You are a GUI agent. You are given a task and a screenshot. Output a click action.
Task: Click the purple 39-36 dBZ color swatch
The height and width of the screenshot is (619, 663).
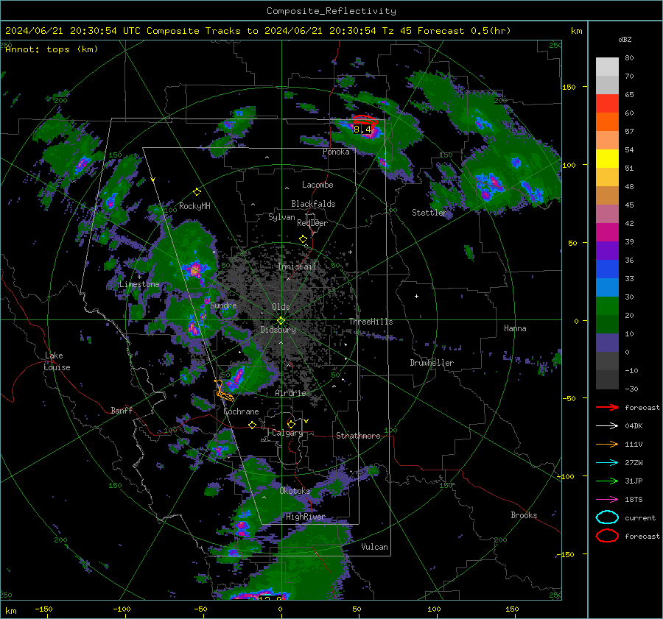click(607, 251)
